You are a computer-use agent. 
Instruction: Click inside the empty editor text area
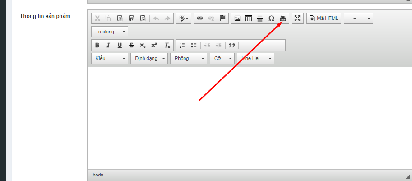point(248,117)
